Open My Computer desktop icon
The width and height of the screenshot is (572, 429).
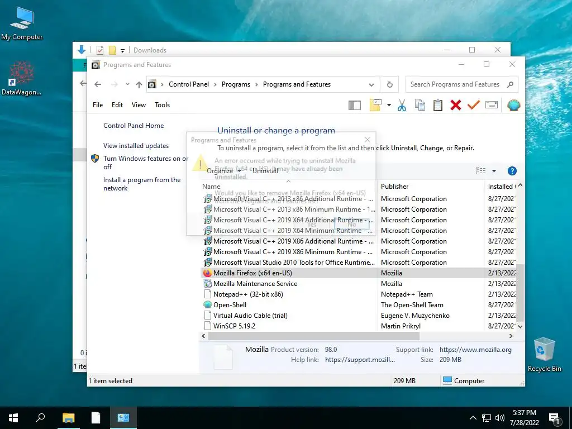tap(22, 23)
